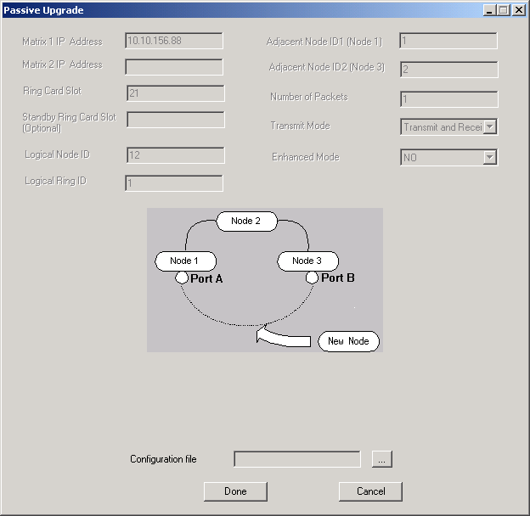Click the Configuration file text field
The width and height of the screenshot is (530, 516).
297,459
